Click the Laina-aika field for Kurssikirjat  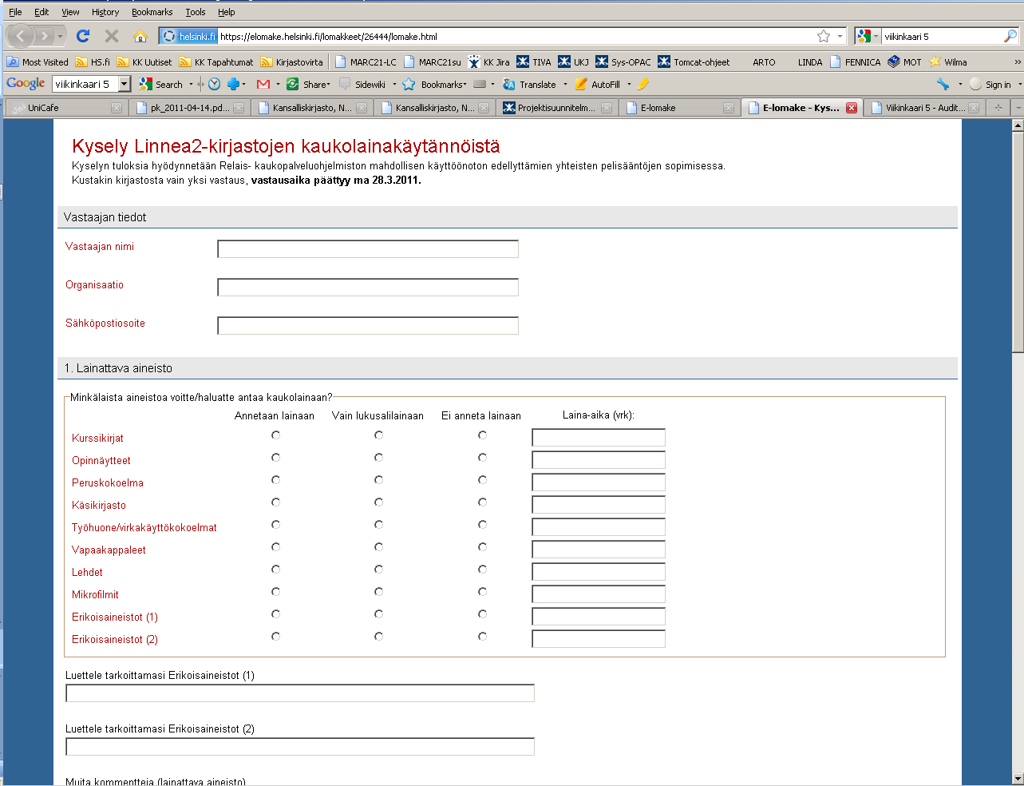599,437
